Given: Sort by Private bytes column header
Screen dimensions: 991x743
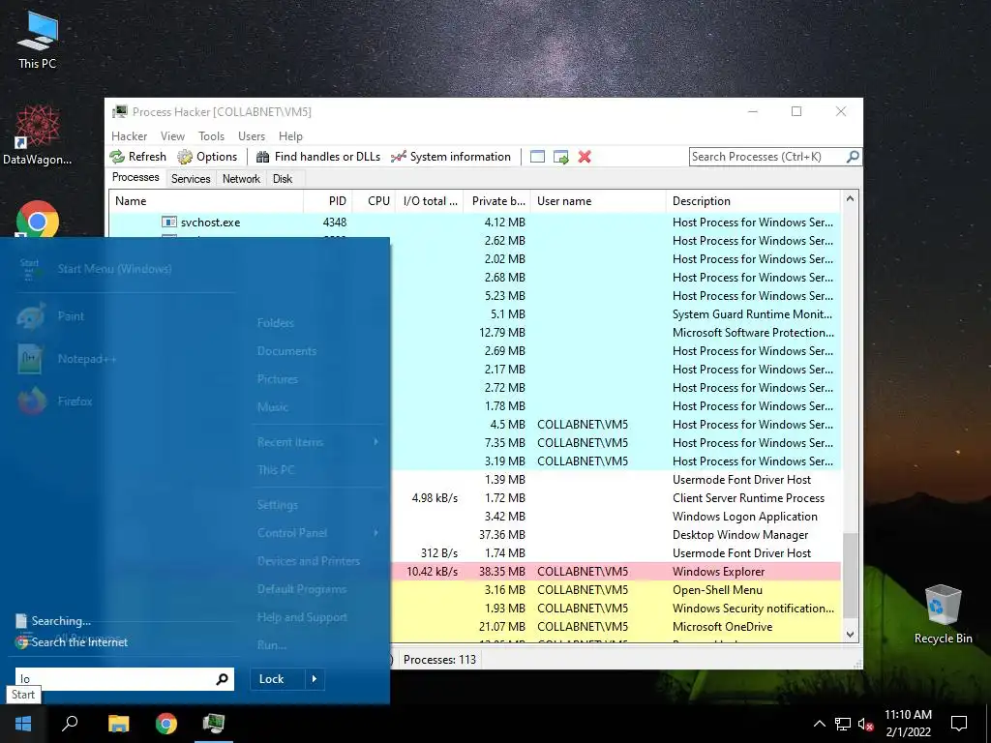Looking at the screenshot, I should (496, 201).
